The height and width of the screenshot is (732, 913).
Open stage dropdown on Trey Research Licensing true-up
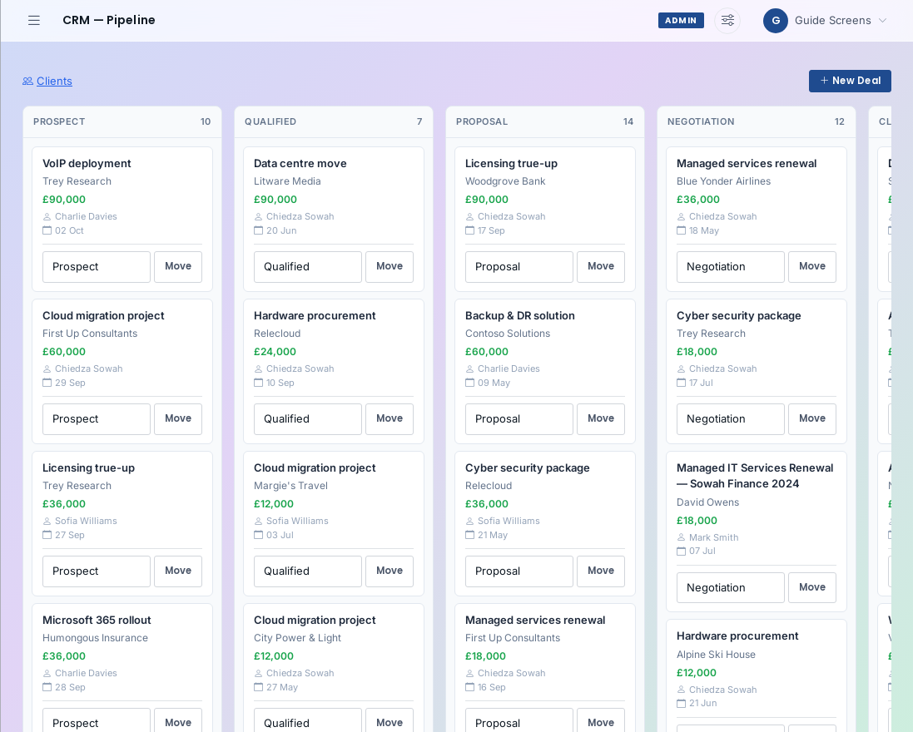[96, 571]
